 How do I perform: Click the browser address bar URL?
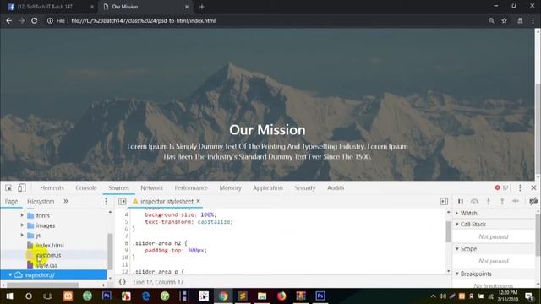(x=143, y=20)
